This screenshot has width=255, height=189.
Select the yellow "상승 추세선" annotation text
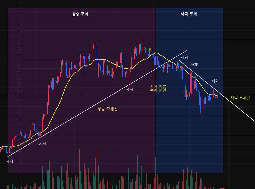point(108,109)
